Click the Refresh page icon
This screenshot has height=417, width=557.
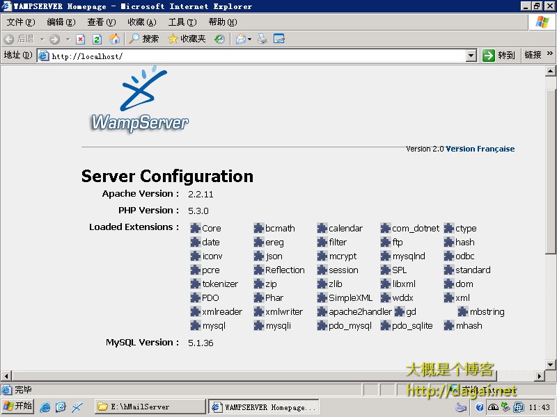(x=97, y=39)
